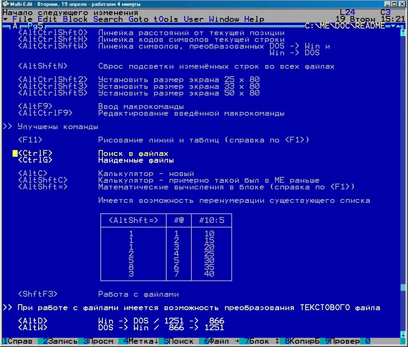This screenshot has width=408, height=347.
Task: Click the <AltShft=> table header cell
Action: coord(133,220)
